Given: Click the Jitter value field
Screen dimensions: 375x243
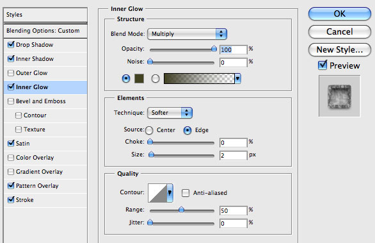Looking at the screenshot, I should (x=233, y=224).
